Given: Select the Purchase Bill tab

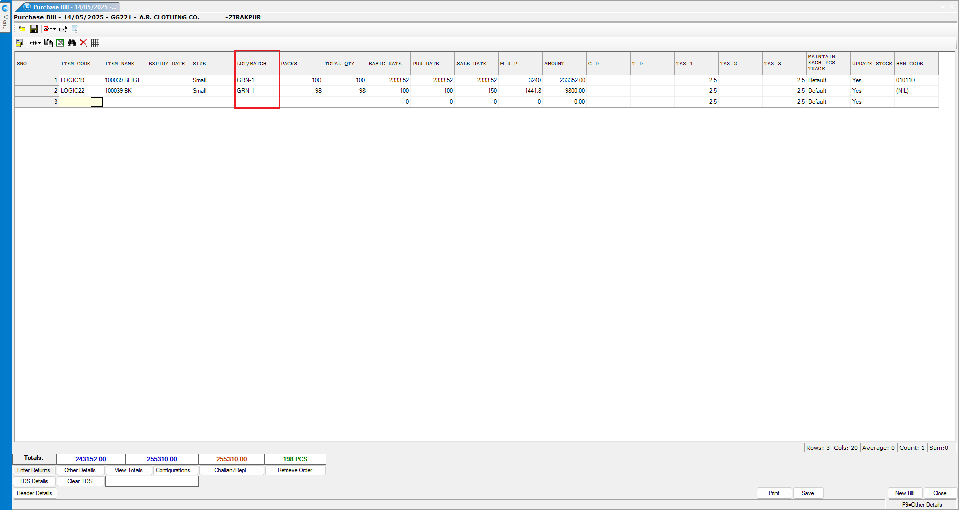Looking at the screenshot, I should pos(70,7).
